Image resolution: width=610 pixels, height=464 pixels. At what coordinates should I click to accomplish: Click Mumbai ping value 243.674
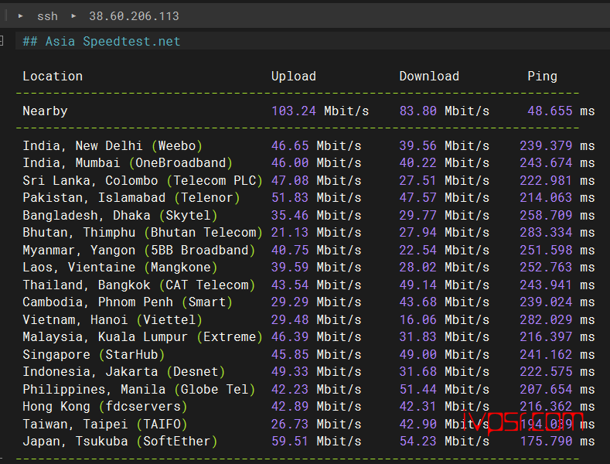(546, 162)
